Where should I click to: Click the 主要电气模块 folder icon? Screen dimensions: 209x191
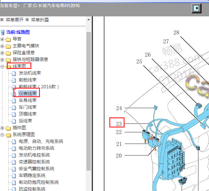[x=8, y=46]
